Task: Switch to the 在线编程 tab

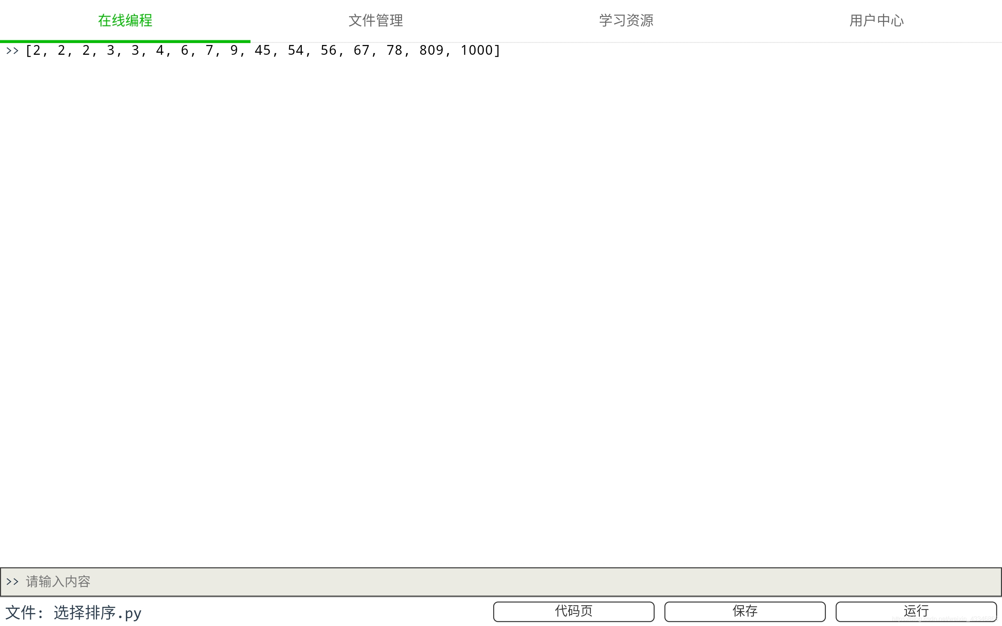Action: pos(125,20)
